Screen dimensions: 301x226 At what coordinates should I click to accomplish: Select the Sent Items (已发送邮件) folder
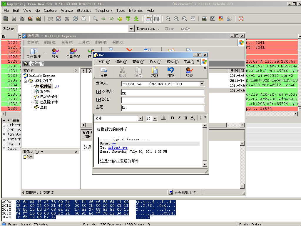pos(49,97)
